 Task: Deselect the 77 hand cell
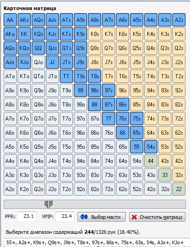tap(108, 118)
